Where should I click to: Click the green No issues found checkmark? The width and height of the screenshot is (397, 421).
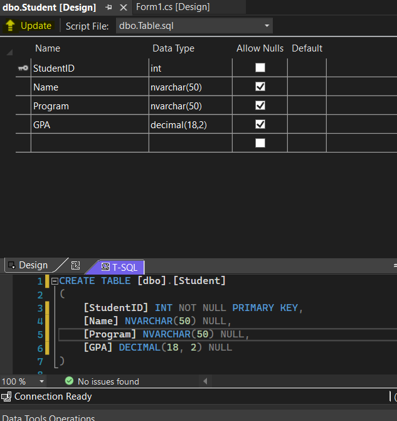tap(70, 381)
